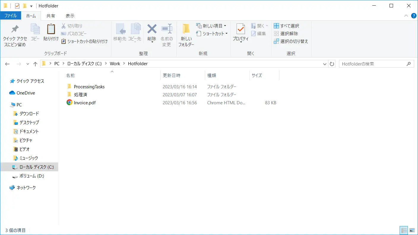Click the Rename icon
This screenshot has height=235, width=418.
pyautogui.click(x=167, y=29)
